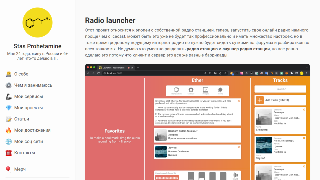Expand the Chrome browser menu with three dots
320x180 pixels.
(306, 73)
